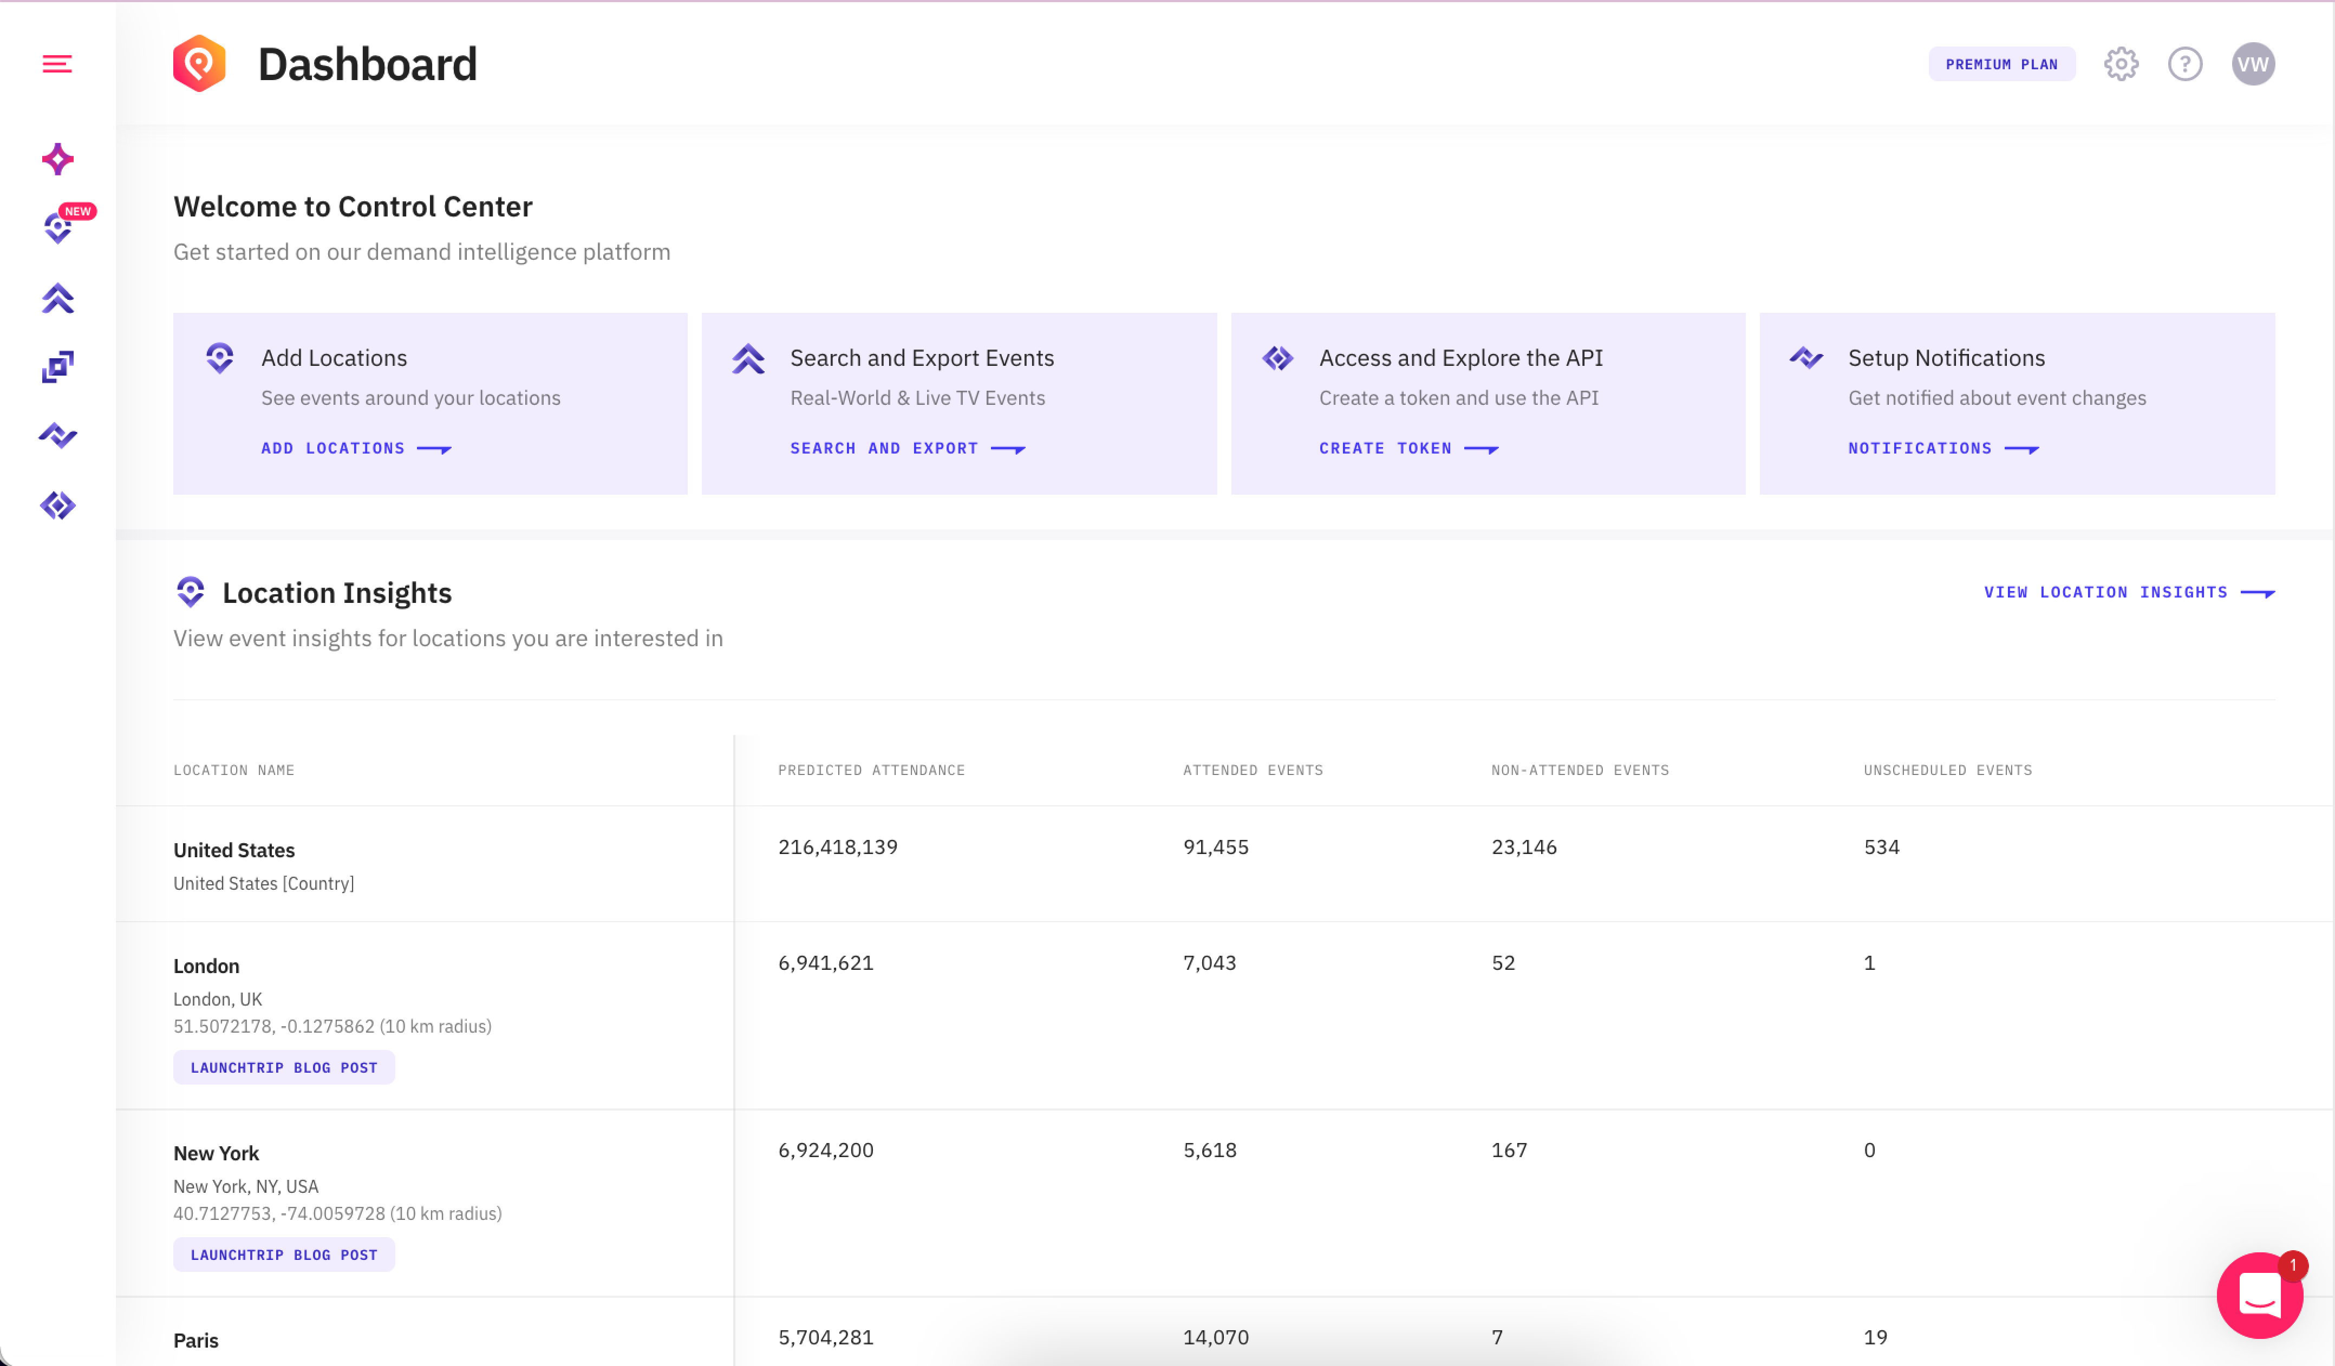Open Location Insights sidebar icon marked NEW
The width and height of the screenshot is (2335, 1366).
point(57,228)
